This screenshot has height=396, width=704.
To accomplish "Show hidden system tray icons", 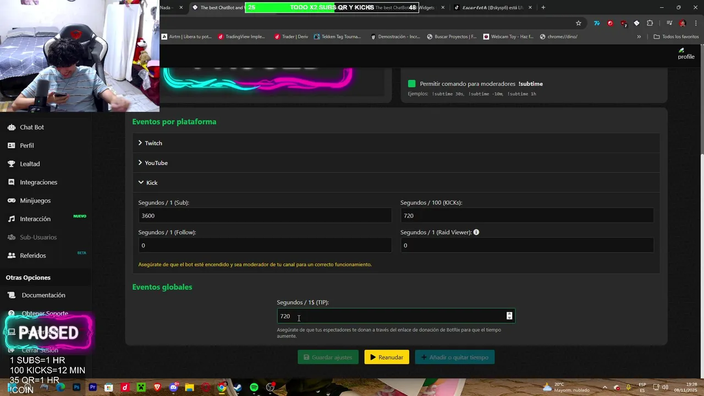I will coord(604,387).
